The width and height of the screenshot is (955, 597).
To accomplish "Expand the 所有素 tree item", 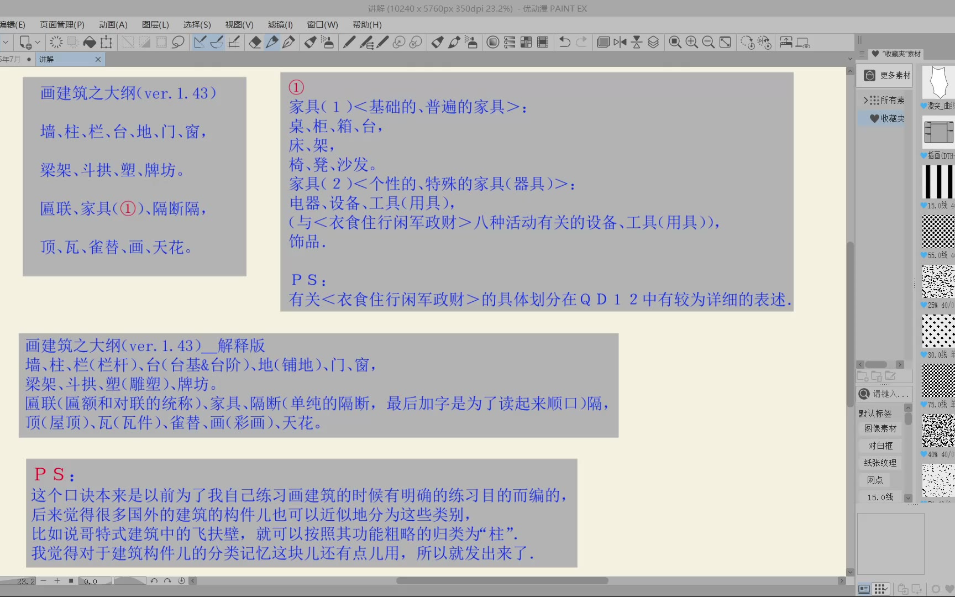I will [865, 100].
